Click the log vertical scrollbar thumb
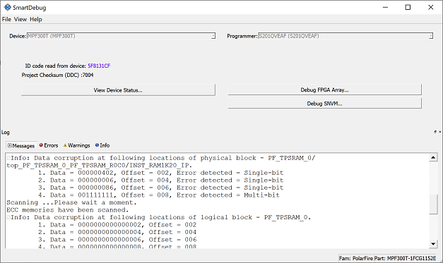The height and width of the screenshot is (263, 443). 433,204
